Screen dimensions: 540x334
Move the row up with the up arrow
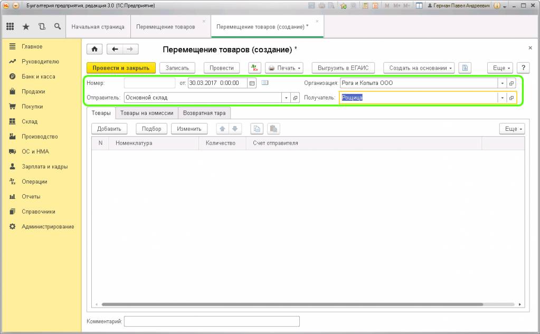(222, 129)
